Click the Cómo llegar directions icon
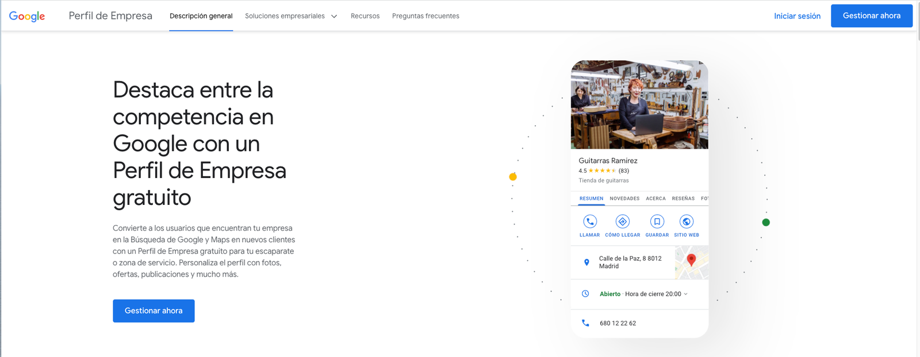 tap(622, 222)
